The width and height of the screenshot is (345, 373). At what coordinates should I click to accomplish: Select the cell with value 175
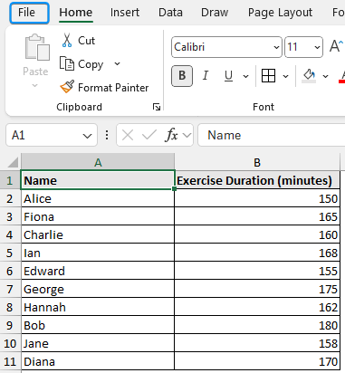[x=257, y=289]
